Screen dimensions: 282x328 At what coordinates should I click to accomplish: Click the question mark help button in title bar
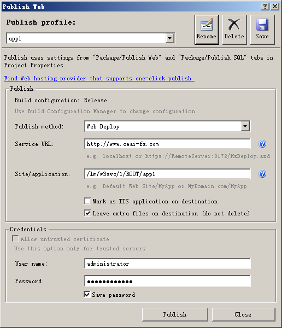[x=265, y=7]
